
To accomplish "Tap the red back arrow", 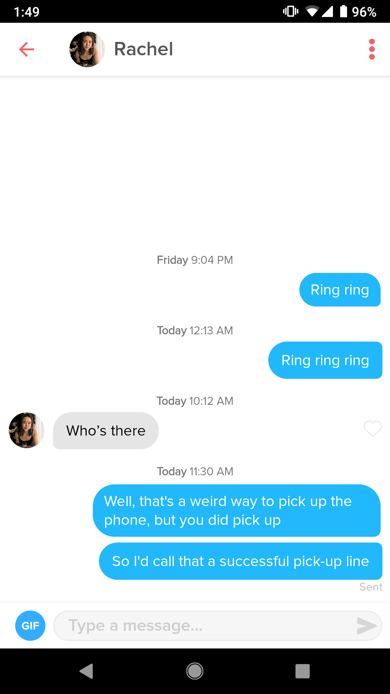I will coord(27,49).
